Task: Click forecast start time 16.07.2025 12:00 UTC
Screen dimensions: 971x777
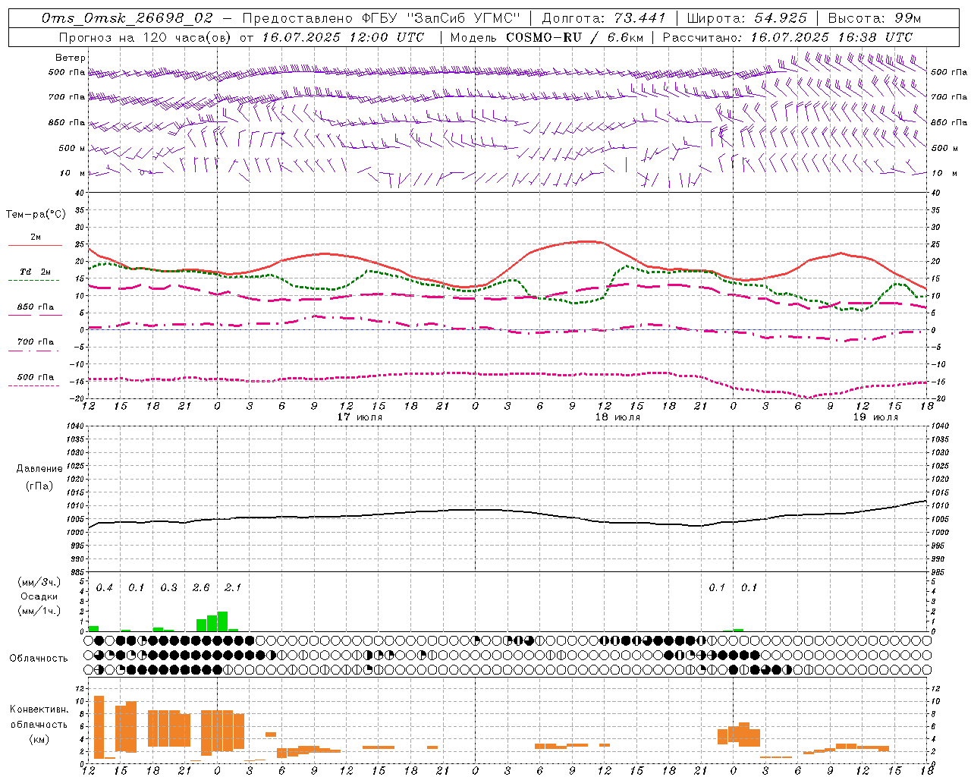Action: [343, 37]
